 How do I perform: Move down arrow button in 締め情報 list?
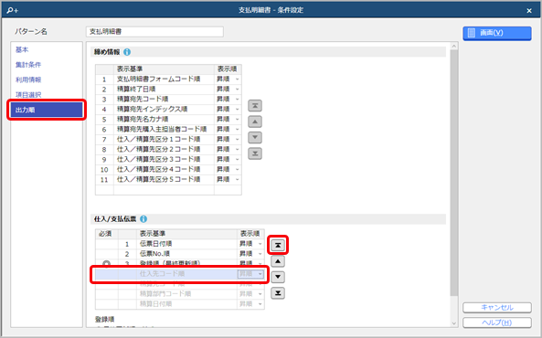pos(255,138)
